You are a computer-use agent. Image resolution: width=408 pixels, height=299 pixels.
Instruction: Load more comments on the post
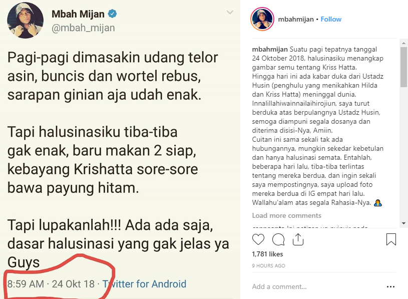286,215
